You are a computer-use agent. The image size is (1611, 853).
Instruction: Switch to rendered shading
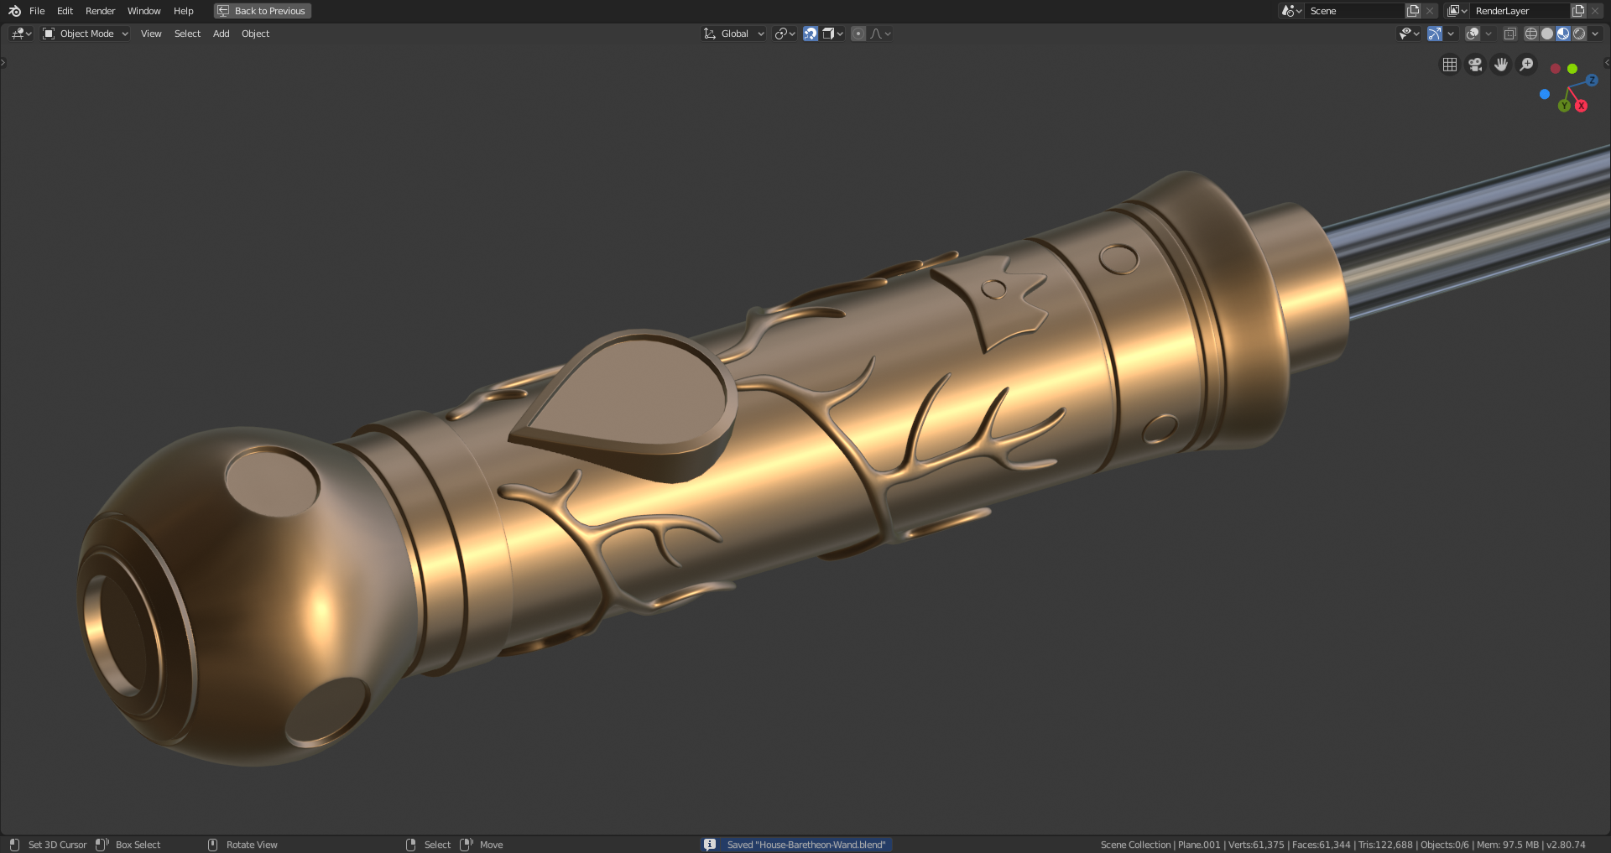pyautogui.click(x=1579, y=34)
